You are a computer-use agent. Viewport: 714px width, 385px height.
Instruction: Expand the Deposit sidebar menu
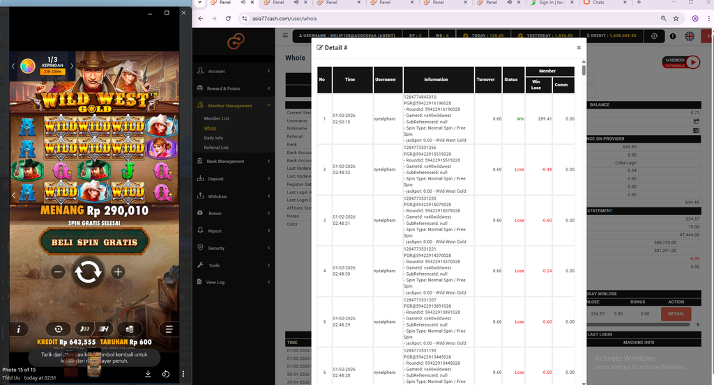coord(234,179)
